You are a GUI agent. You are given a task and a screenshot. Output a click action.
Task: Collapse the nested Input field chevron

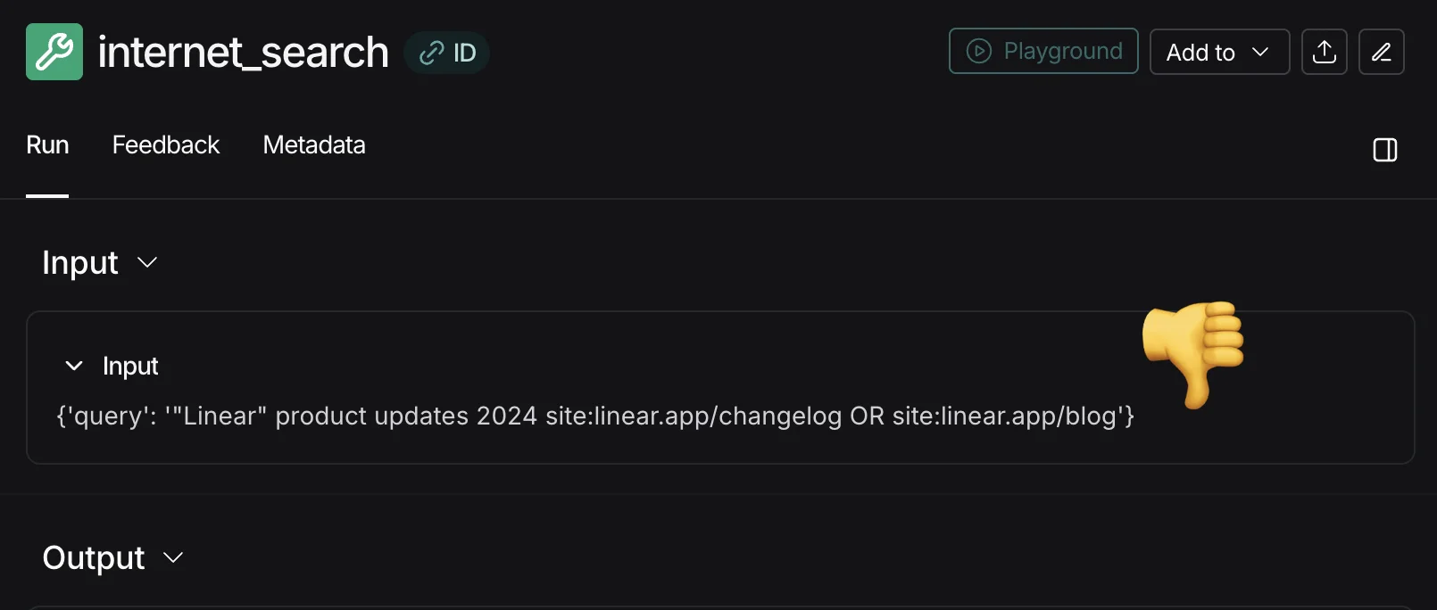click(74, 366)
